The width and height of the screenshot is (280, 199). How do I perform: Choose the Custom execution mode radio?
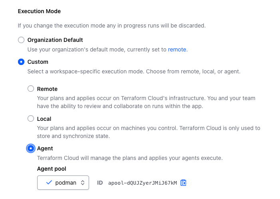pyautogui.click(x=21, y=62)
